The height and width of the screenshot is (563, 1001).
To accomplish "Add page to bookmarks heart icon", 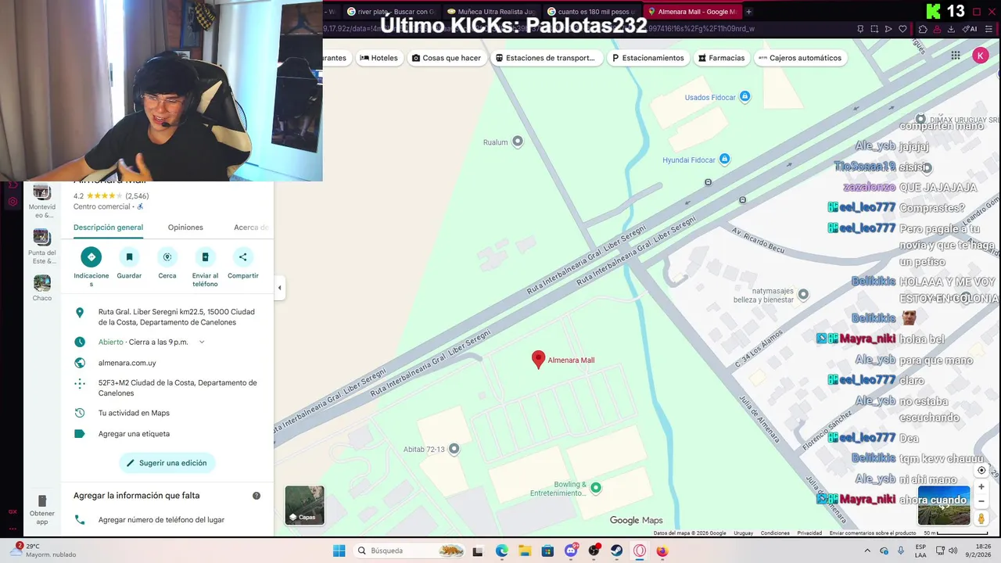I will tap(902, 29).
